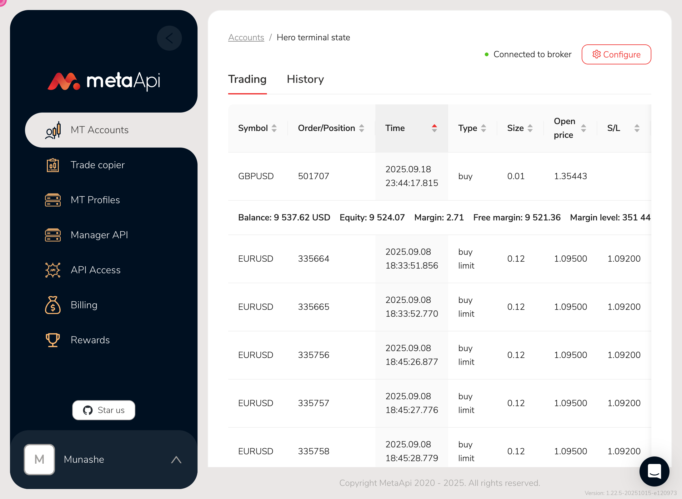The image size is (682, 499).
Task: Click the Rewards trophy icon
Action: (53, 340)
